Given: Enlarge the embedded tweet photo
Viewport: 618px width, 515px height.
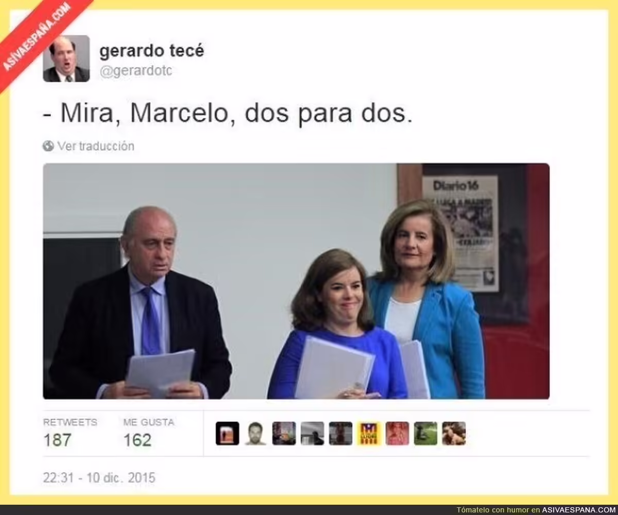Looking at the screenshot, I should pos(296,281).
